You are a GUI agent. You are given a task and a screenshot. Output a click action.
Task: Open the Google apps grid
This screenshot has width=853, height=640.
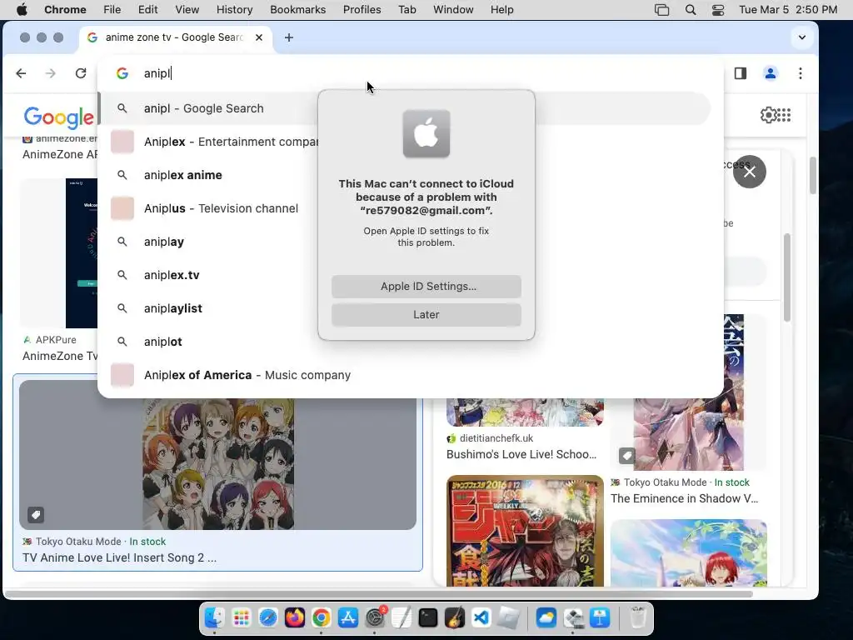[784, 115]
